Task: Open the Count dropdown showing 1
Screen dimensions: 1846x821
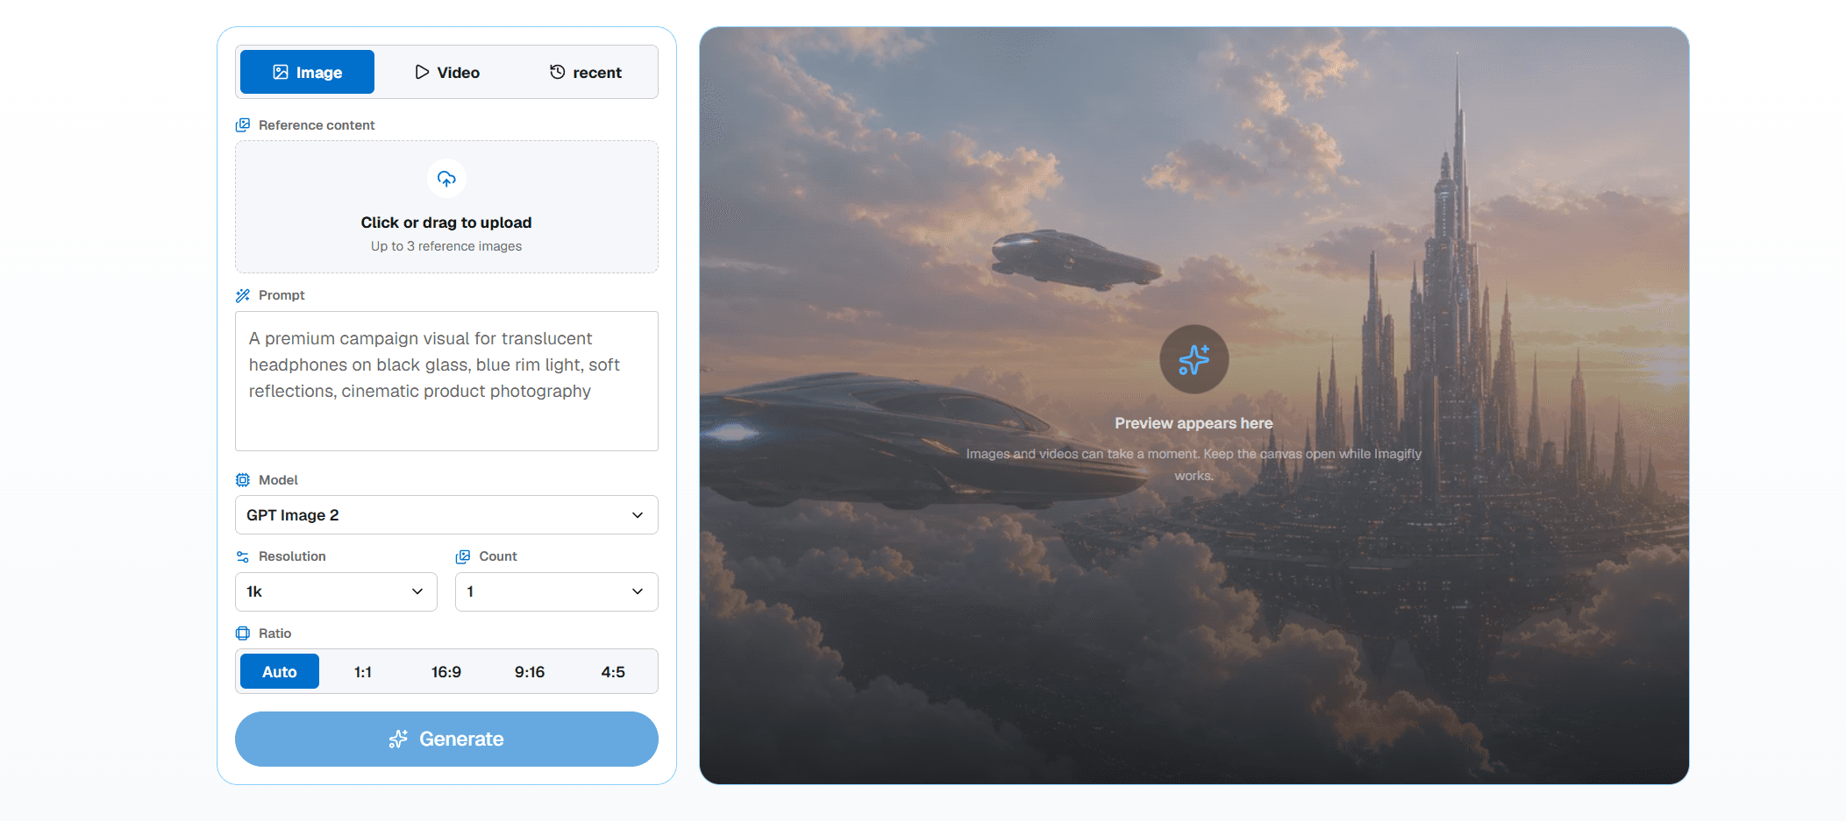Action: coord(557,591)
